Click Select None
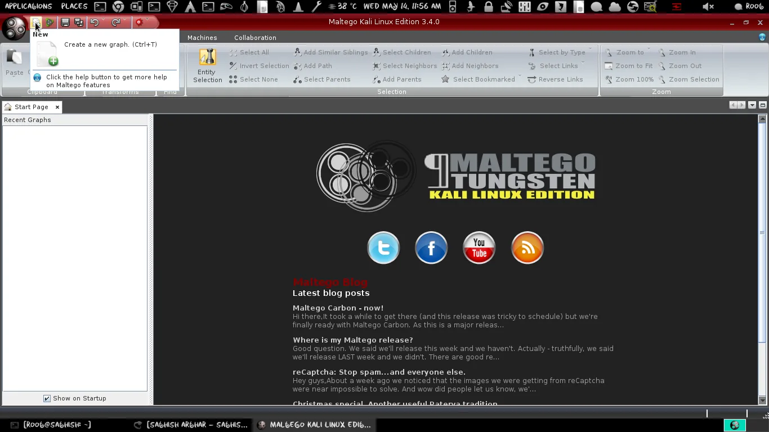The height and width of the screenshot is (432, 769). [253, 79]
